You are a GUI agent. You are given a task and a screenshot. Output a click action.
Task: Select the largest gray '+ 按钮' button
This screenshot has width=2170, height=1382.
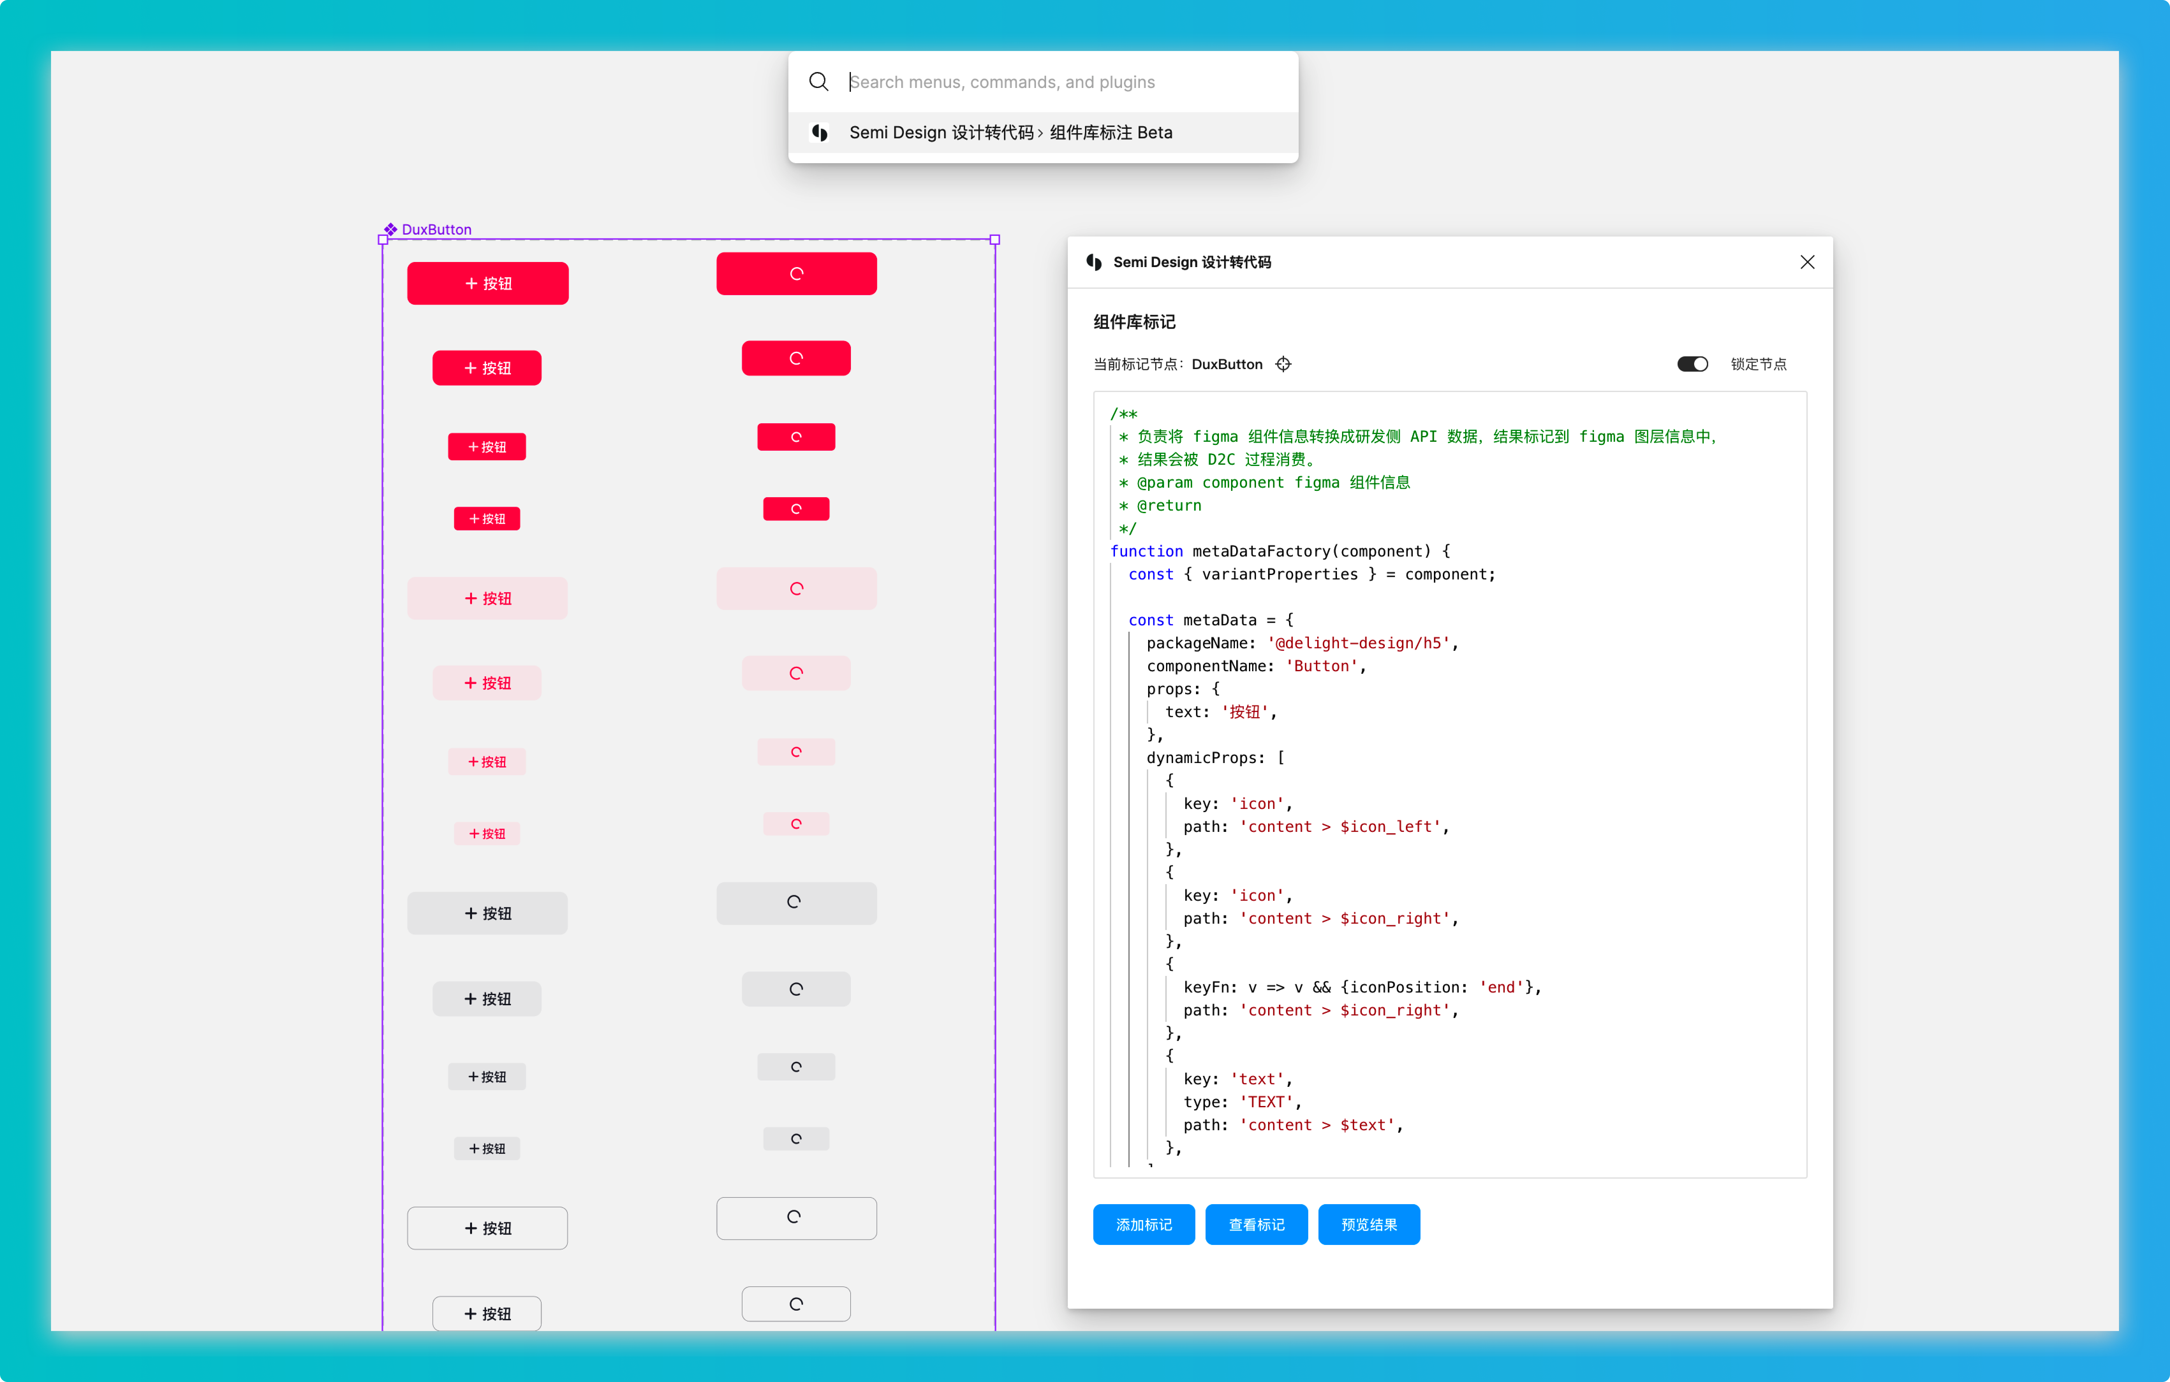pyautogui.click(x=488, y=913)
